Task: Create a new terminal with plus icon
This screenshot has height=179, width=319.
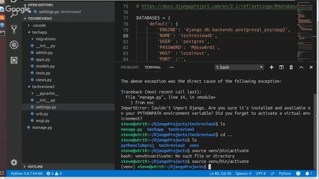Action: point(271,67)
